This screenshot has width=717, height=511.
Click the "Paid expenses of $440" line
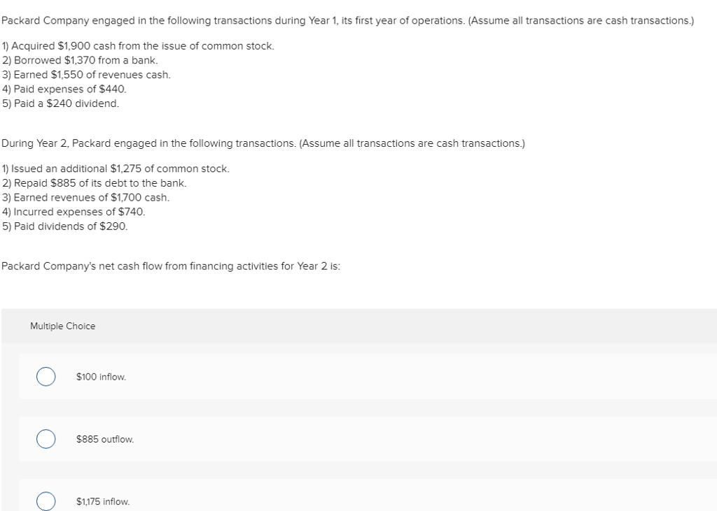pos(64,89)
